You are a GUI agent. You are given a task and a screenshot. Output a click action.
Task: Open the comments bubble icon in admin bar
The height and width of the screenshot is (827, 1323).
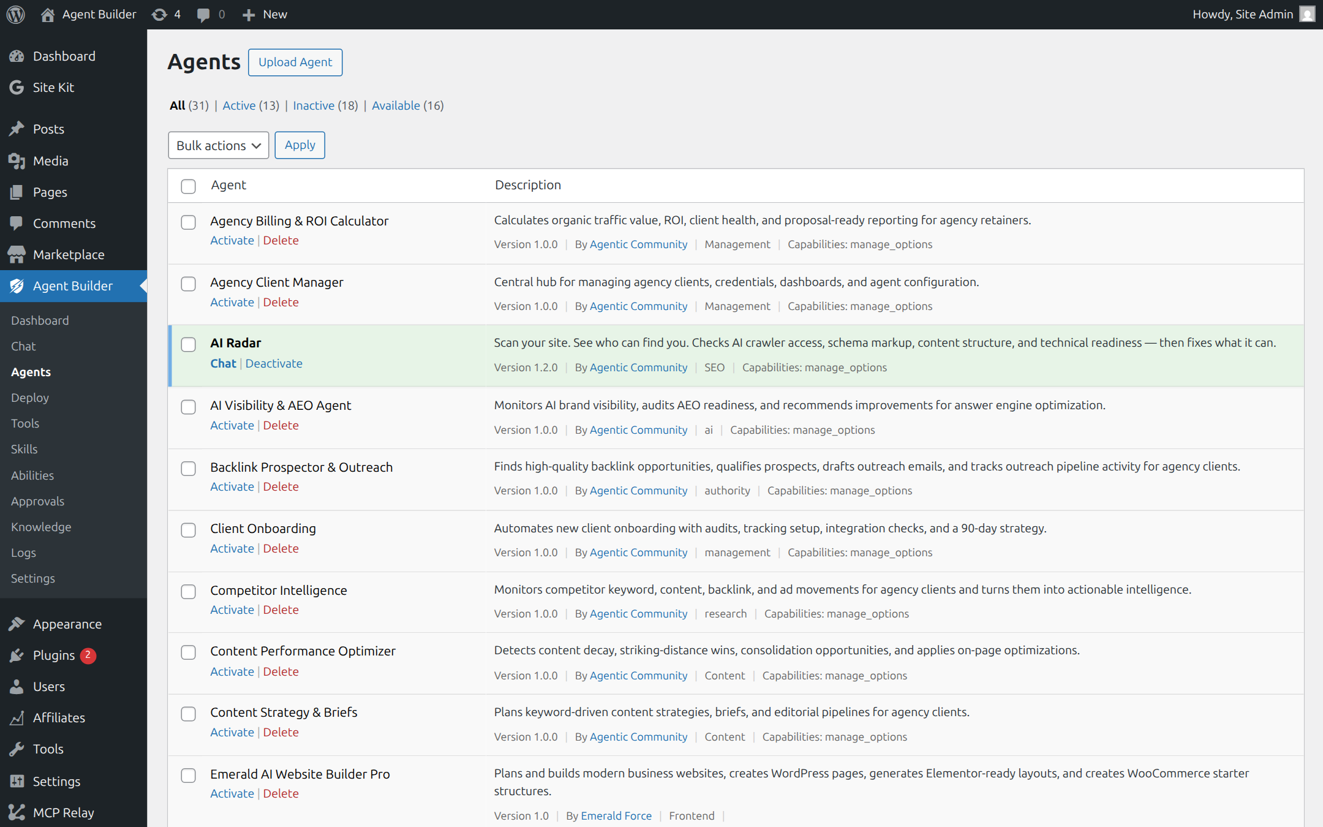coord(203,15)
